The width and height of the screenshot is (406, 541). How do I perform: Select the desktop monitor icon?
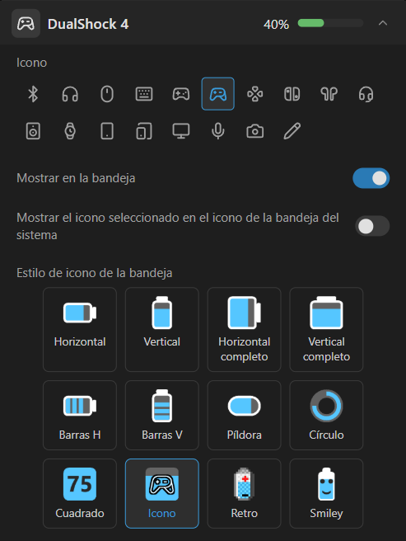coord(181,131)
